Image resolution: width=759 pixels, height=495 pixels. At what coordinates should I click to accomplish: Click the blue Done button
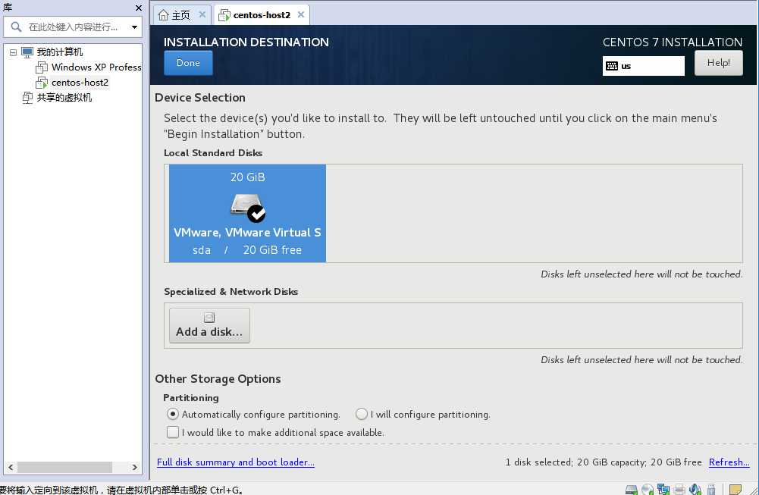(x=188, y=63)
